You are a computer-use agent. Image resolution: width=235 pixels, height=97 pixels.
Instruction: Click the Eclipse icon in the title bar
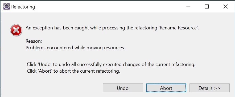click(x=7, y=7)
